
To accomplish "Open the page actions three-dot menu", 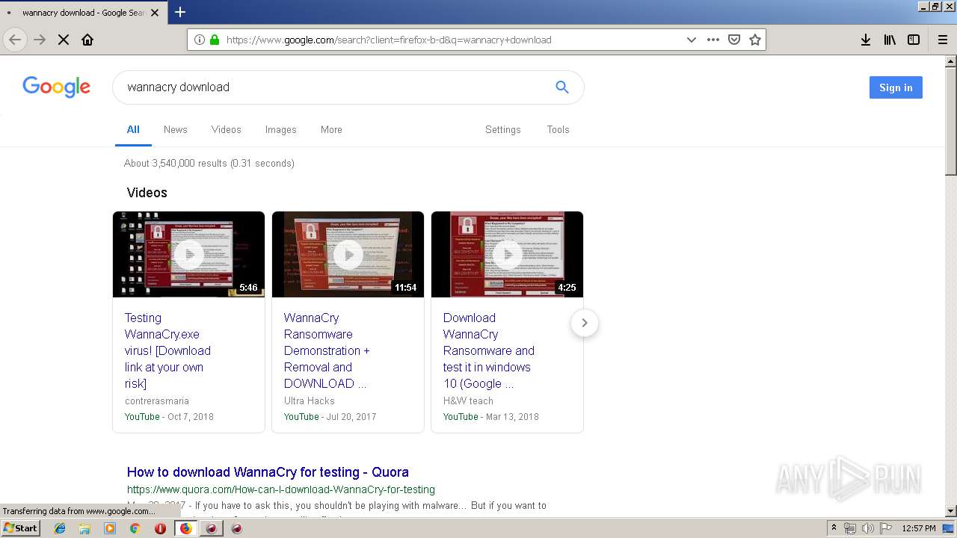I will (x=713, y=40).
